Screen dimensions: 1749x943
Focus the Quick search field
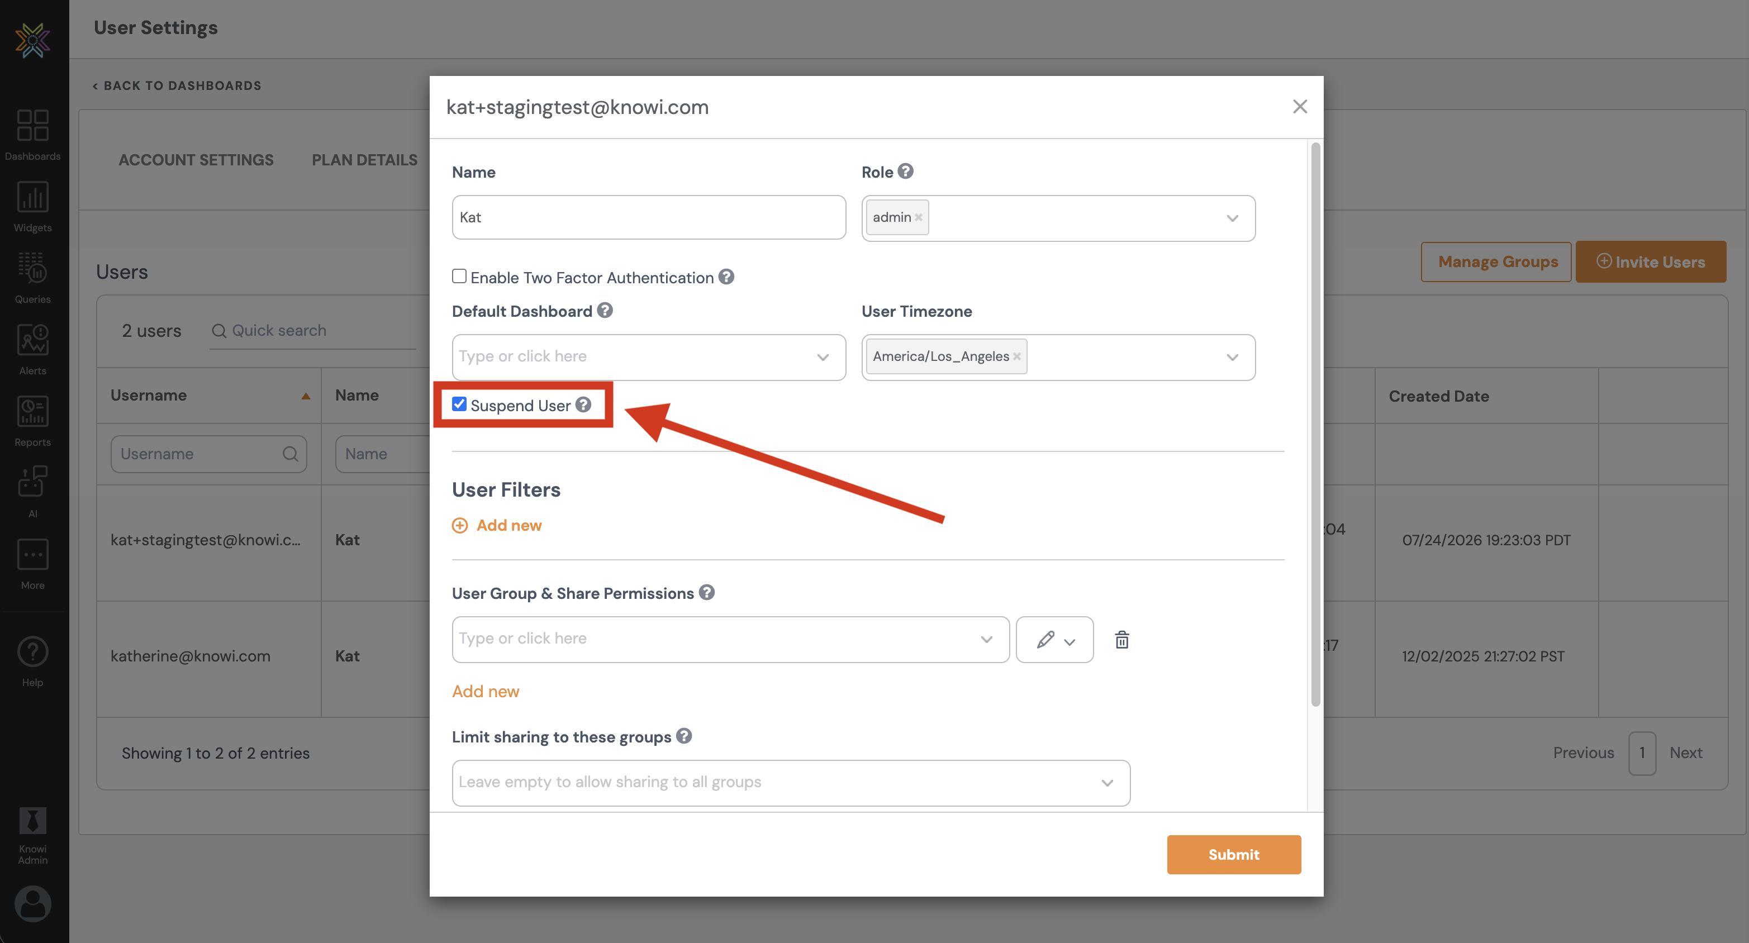[x=313, y=331]
